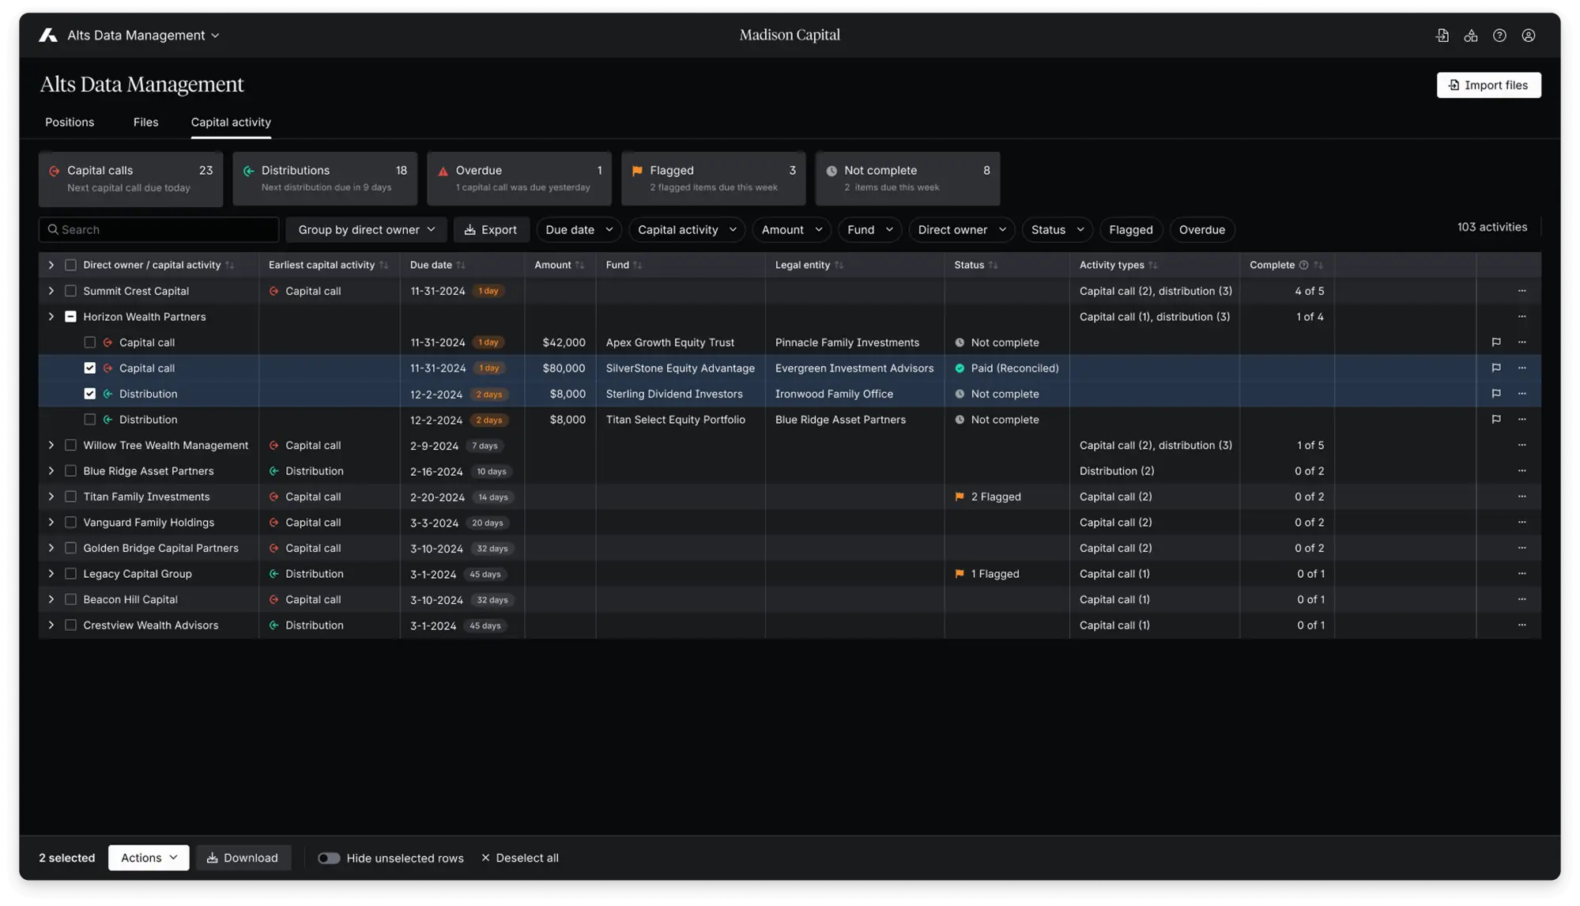The image size is (1580, 906).
Task: Open more options for Legacy Capital Group
Action: (x=1522, y=574)
